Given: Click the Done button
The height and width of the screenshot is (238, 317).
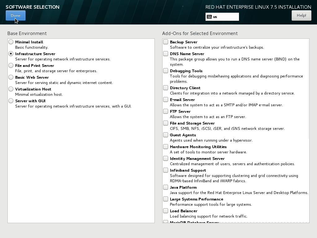Looking at the screenshot, I should click(15, 15).
